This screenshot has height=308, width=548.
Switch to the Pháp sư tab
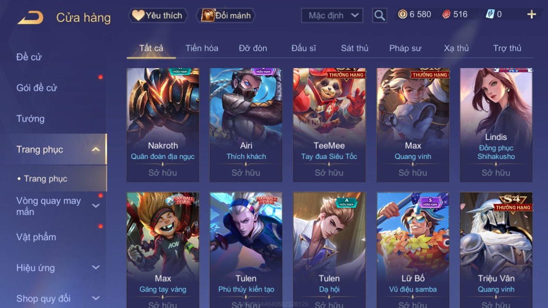pos(405,48)
